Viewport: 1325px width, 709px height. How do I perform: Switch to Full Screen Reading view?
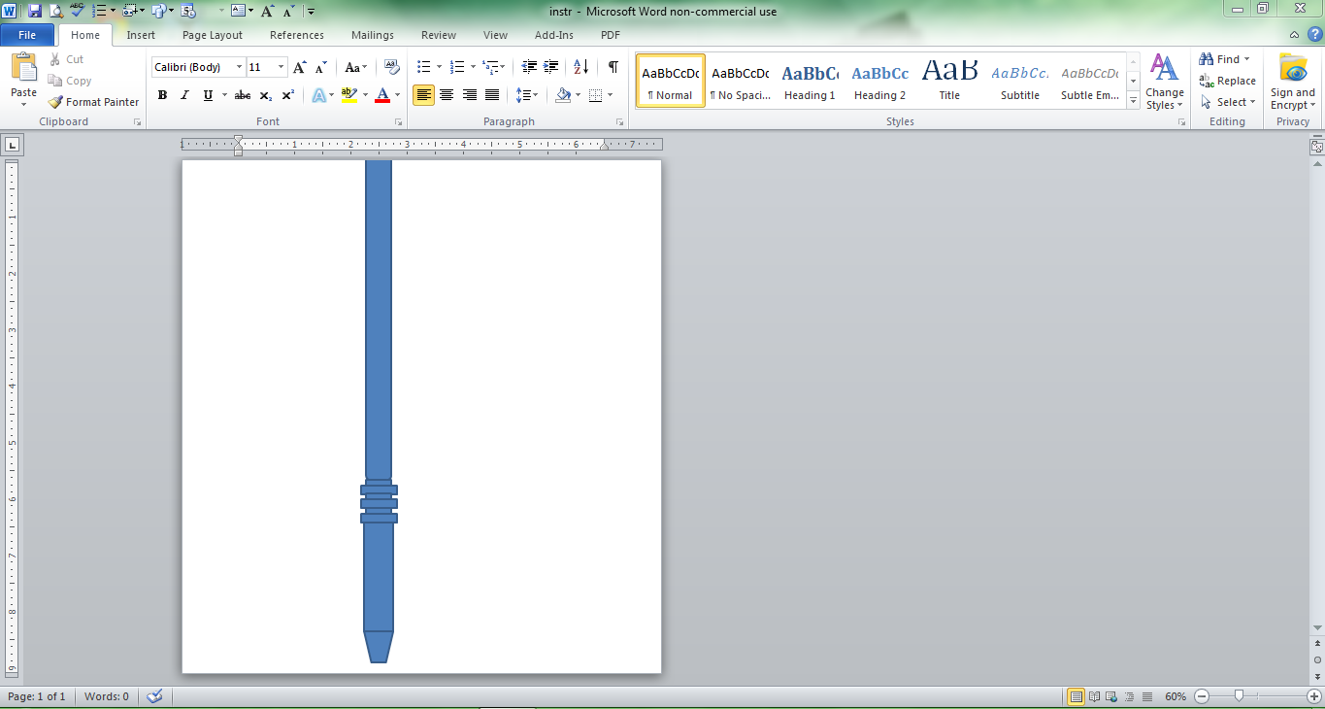pos(1095,696)
